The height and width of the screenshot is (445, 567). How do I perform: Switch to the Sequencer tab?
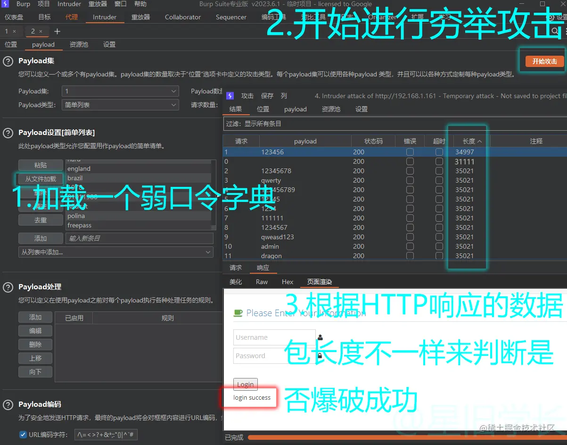(x=231, y=17)
